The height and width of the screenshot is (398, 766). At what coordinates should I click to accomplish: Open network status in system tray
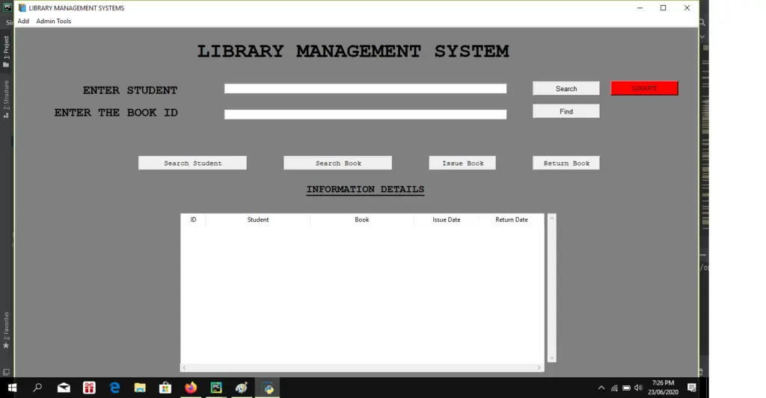[614, 388]
